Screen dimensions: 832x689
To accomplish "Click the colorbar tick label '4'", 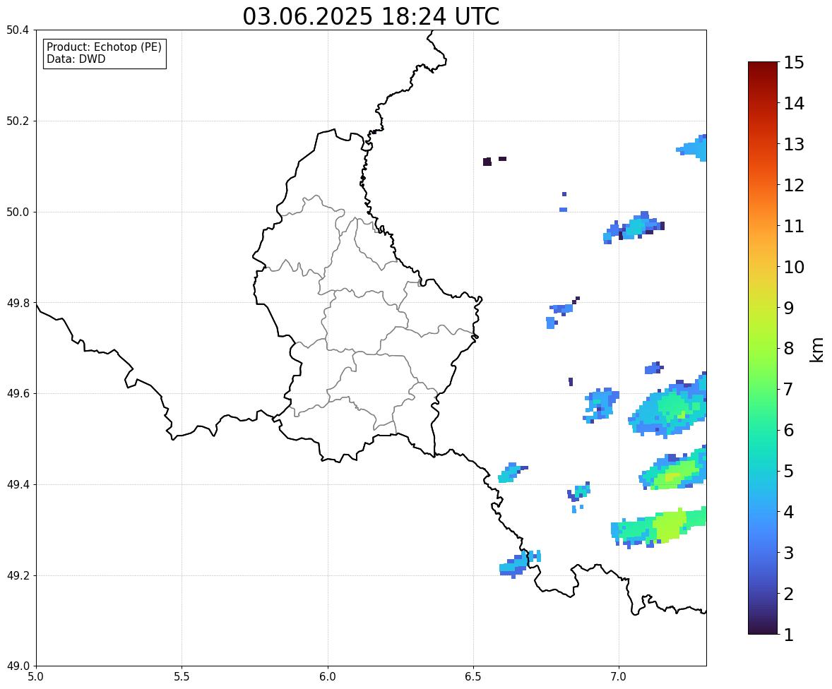I will (x=789, y=512).
